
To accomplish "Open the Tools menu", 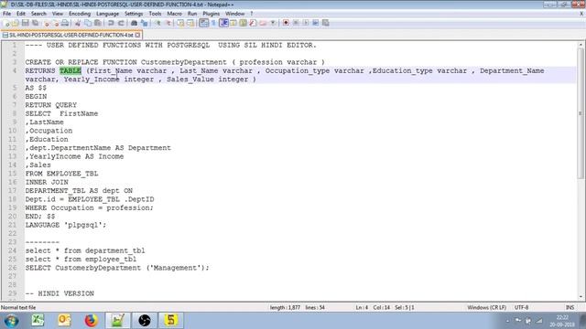I will click(x=155, y=14).
